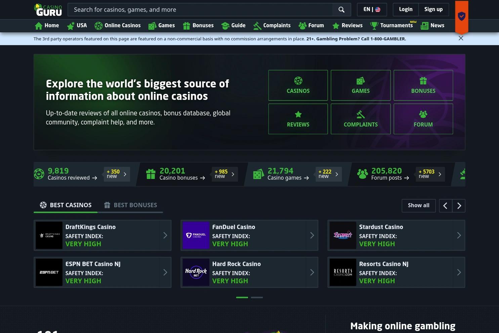This screenshot has width=499, height=333.
Task: Open the language selector showing EN flag
Action: 372,9
